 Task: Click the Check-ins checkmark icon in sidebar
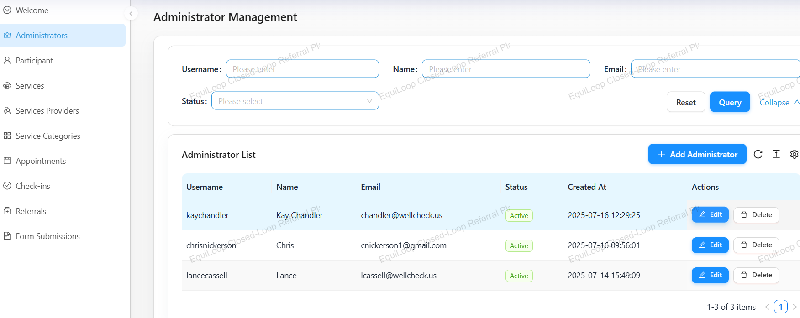[x=7, y=186]
